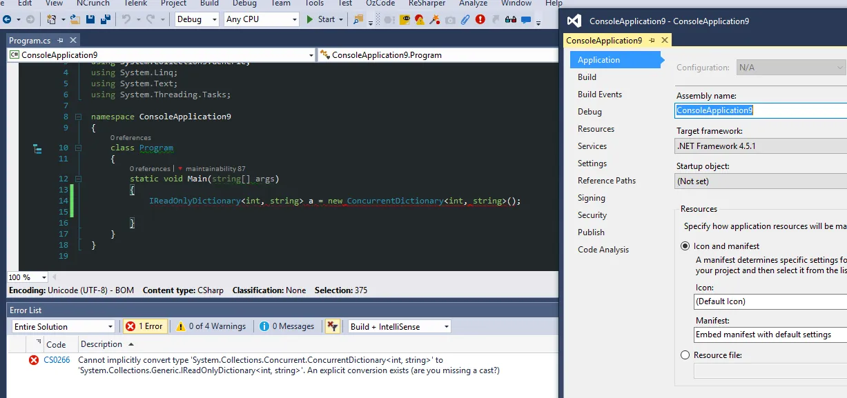Select the Resource file radio button

point(685,355)
